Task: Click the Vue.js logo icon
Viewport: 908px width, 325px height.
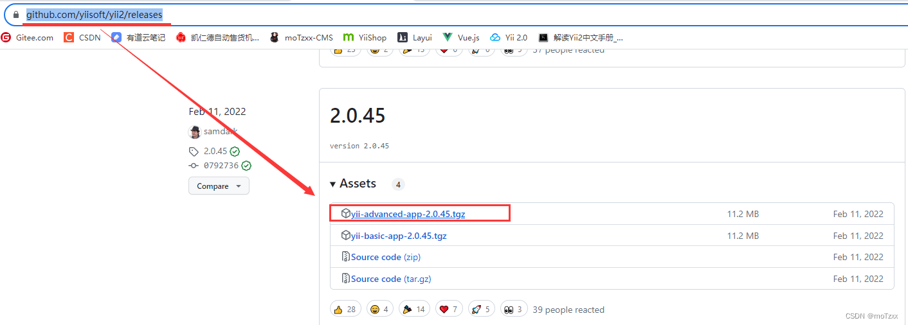Action: pos(448,37)
